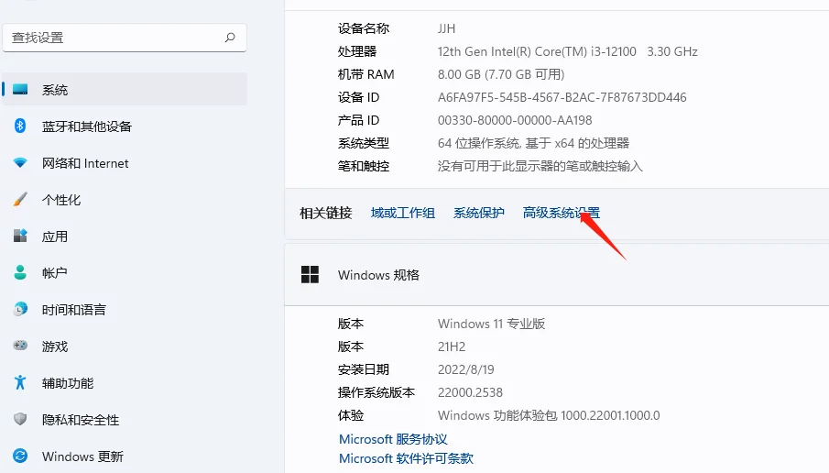Click the 机带 RAM label
Screen dimensions: 829x473
365,74
